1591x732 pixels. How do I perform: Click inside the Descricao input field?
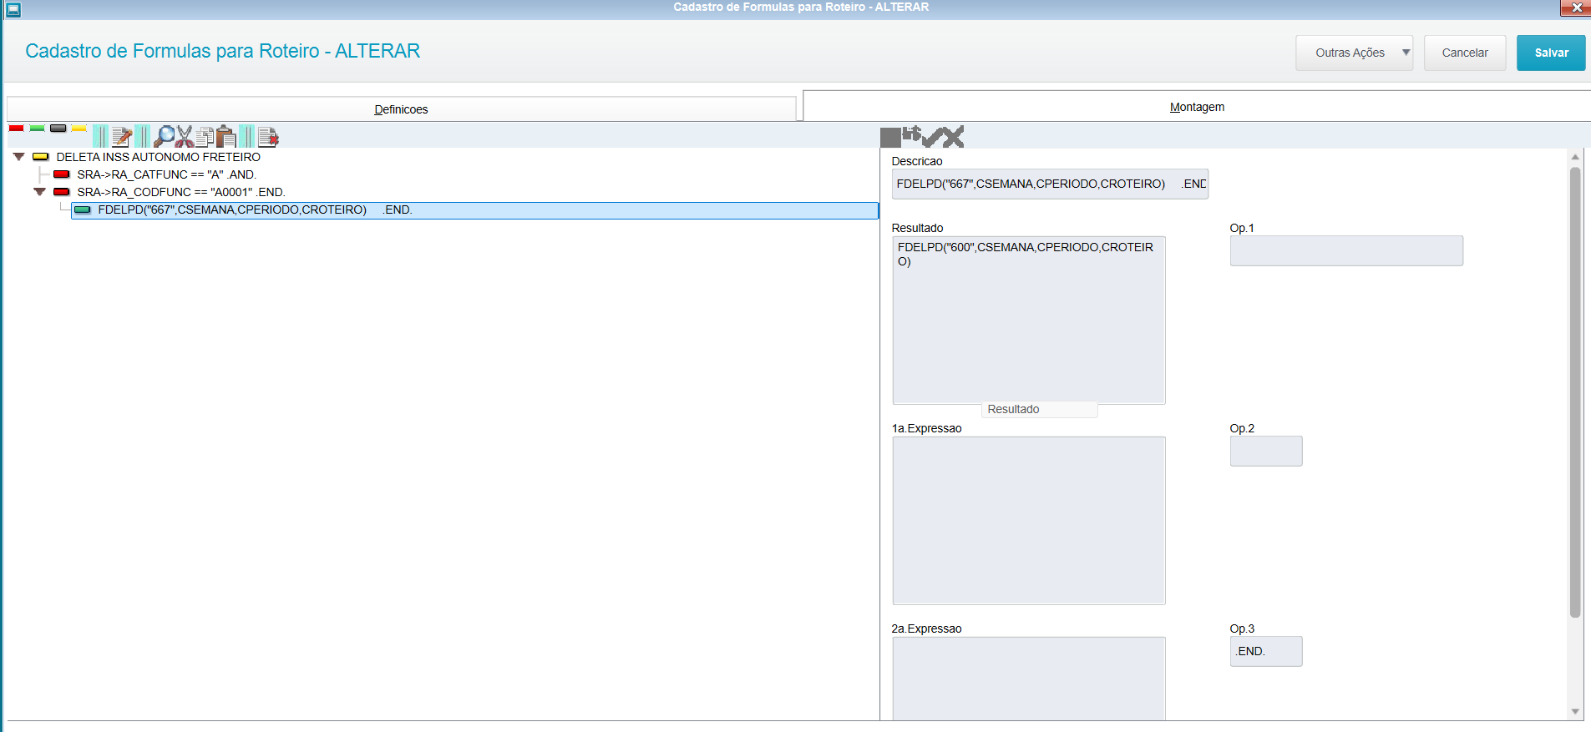pos(1049,184)
